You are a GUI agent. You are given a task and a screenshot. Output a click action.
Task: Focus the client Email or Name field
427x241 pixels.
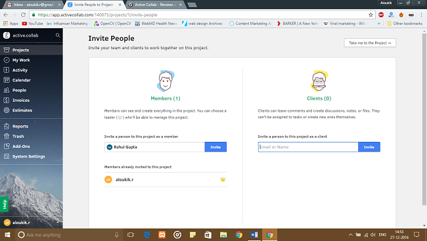pyautogui.click(x=308, y=147)
